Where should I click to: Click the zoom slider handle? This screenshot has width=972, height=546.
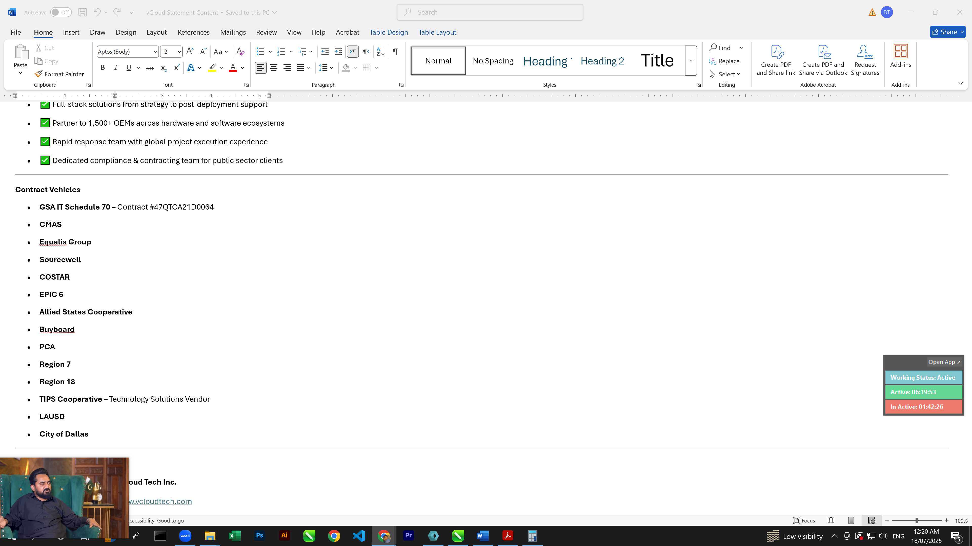pos(917,520)
